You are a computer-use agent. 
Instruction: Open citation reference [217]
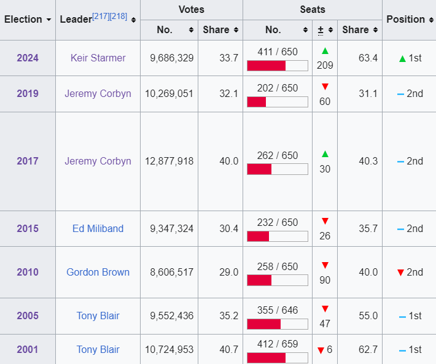click(x=101, y=17)
